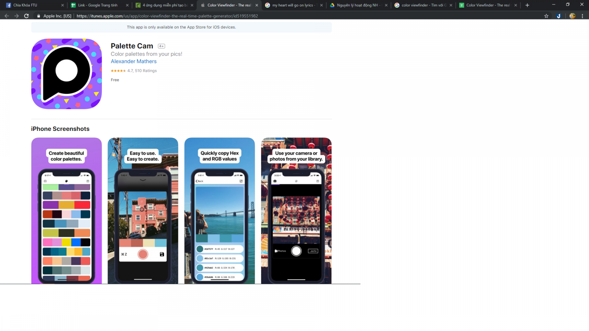Screen dimensions: 589x331
Task: Close the 4 ứng dụng miễn phí tab
Action: point(192,5)
